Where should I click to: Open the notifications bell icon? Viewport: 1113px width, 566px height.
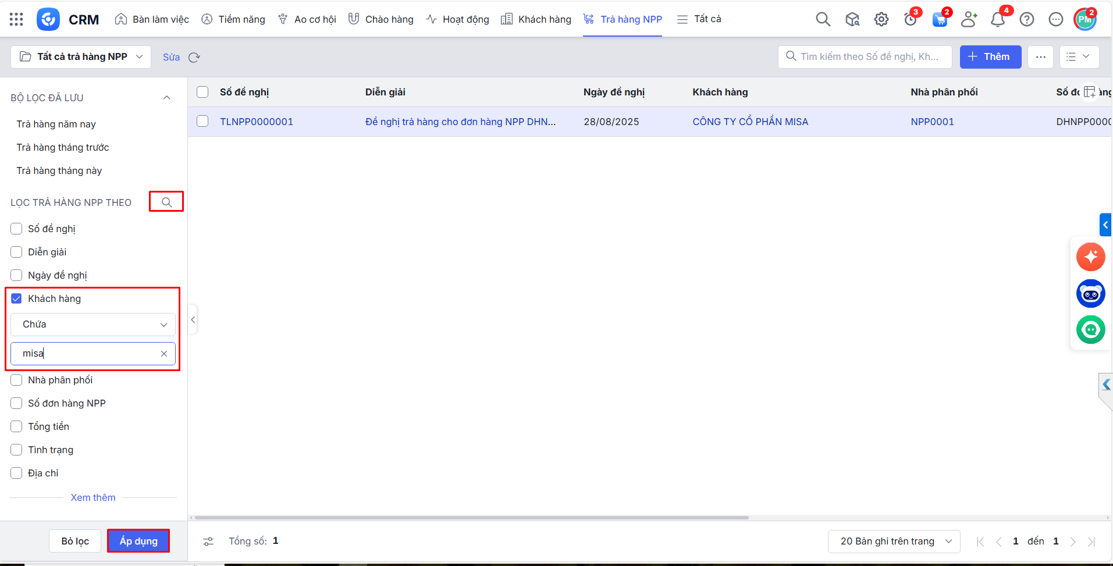997,19
